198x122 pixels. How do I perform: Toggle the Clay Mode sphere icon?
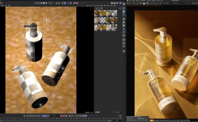(x=147, y=3)
